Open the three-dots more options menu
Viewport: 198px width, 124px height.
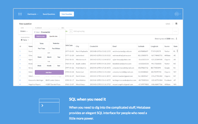coord(175,31)
